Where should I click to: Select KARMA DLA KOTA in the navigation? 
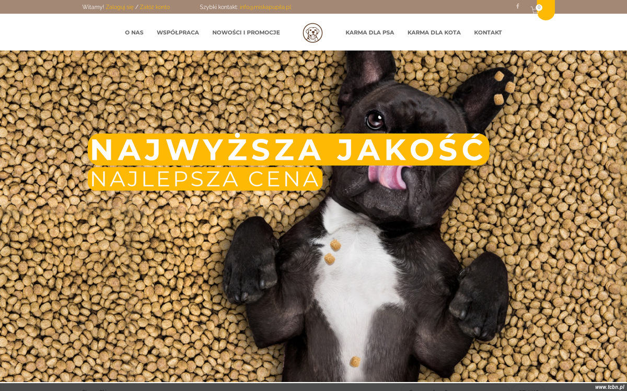click(x=434, y=32)
